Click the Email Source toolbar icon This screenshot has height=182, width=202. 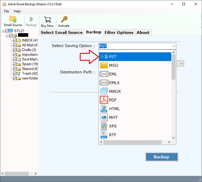tap(13, 19)
